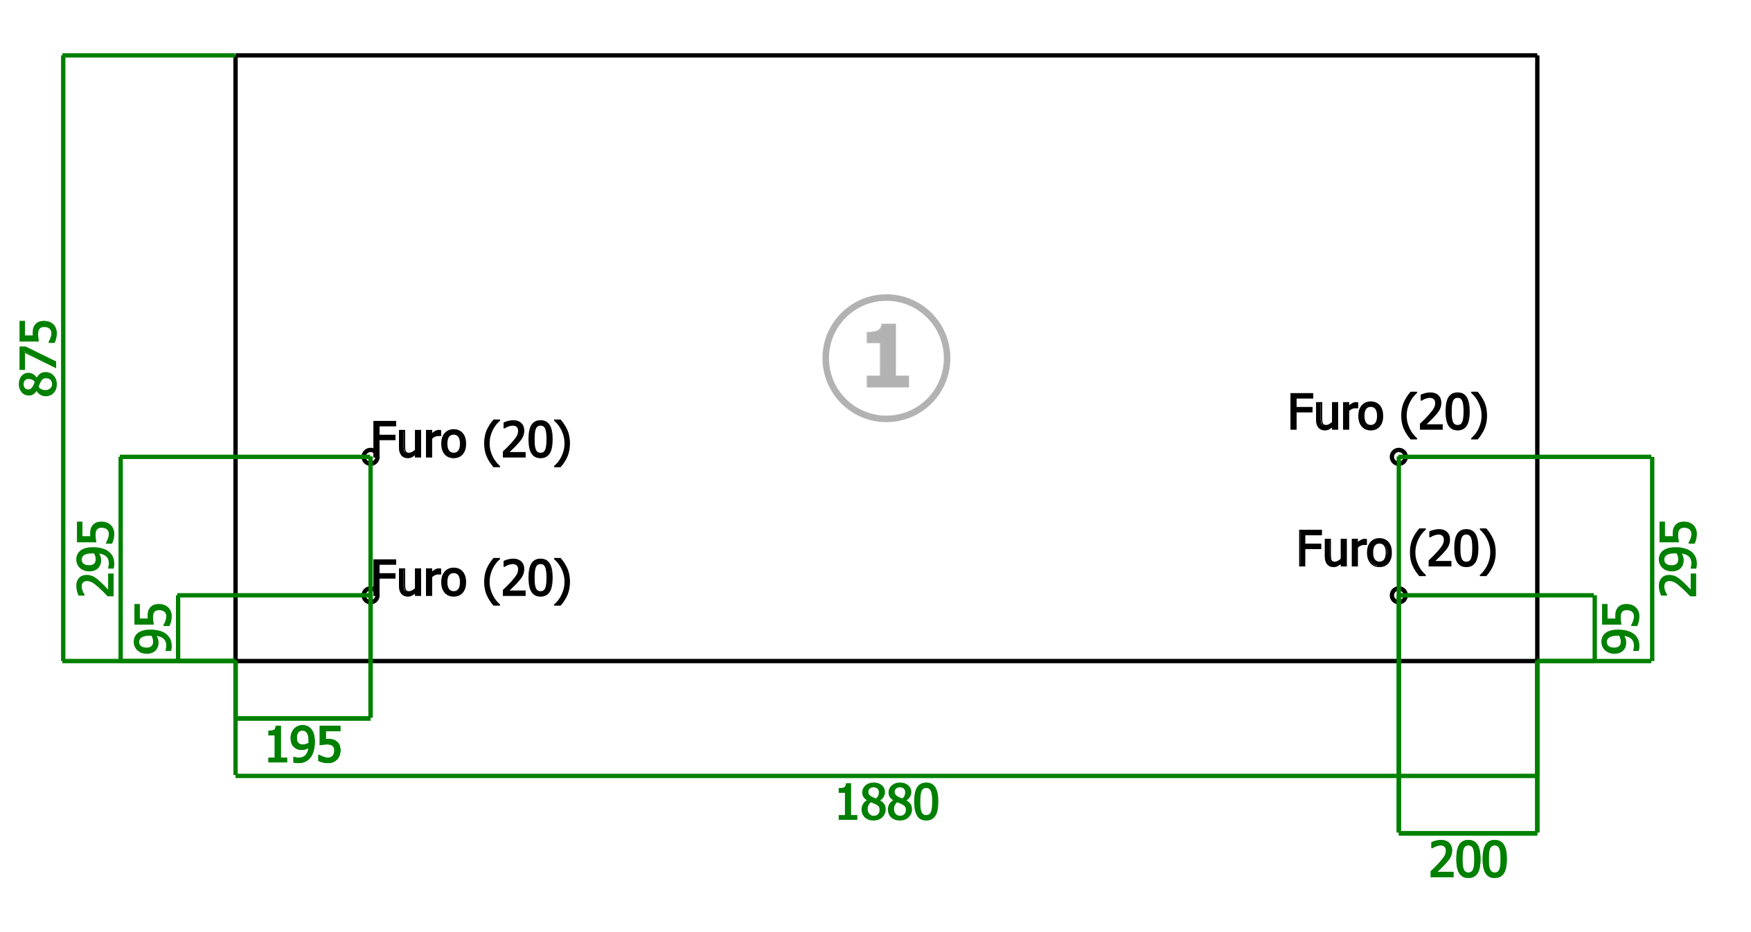Select the lower-left hole circle marker
The height and width of the screenshot is (932, 1751).
click(x=371, y=595)
